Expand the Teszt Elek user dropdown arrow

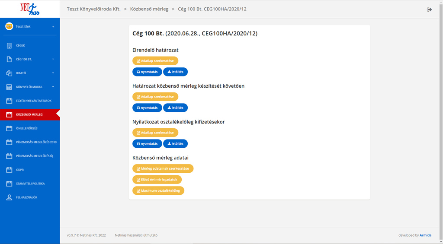pyautogui.click(x=53, y=27)
